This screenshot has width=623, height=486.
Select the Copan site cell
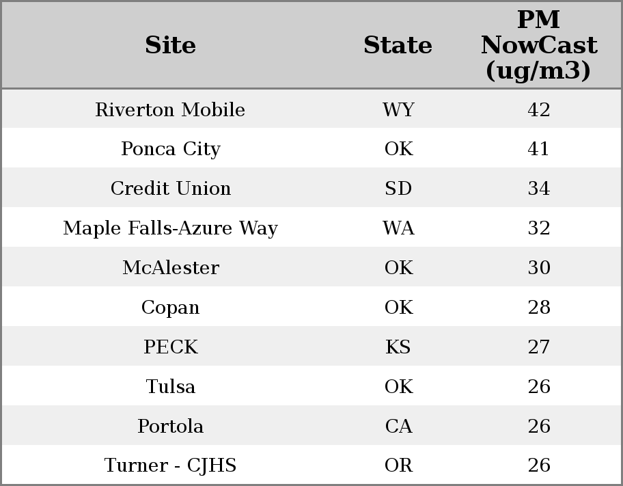170,308
